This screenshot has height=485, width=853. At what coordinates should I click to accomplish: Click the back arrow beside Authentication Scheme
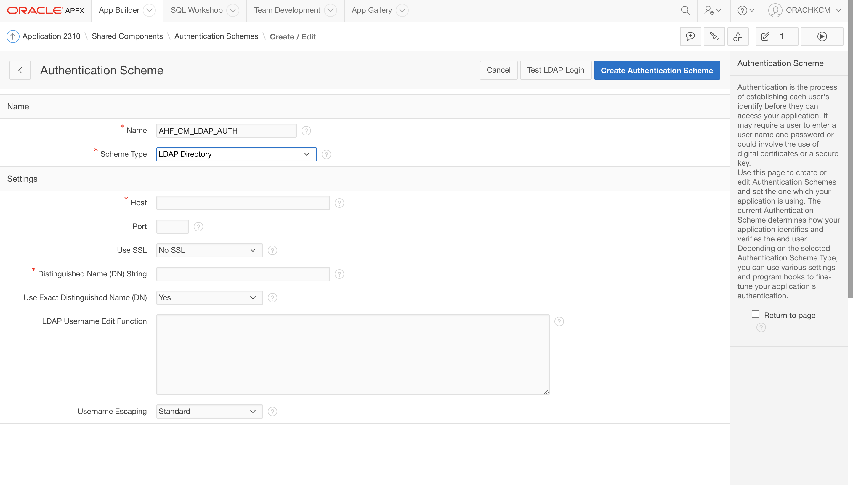[x=20, y=70]
